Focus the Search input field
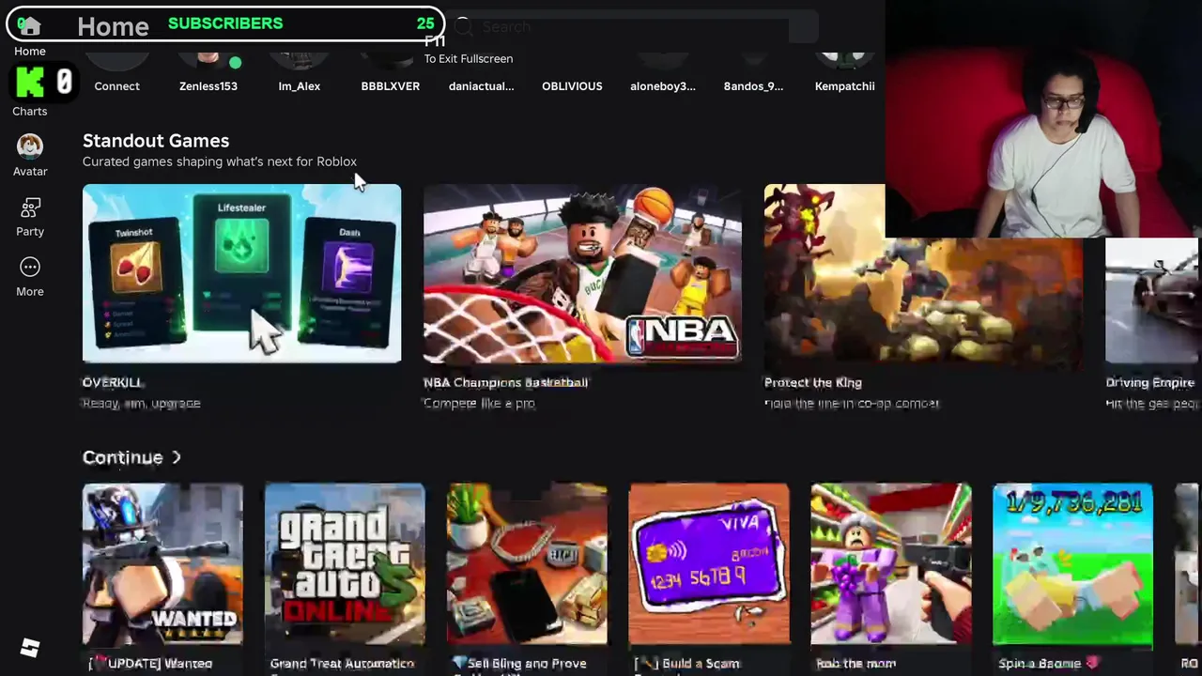Screen dimensions: 1202x676 (x=634, y=27)
